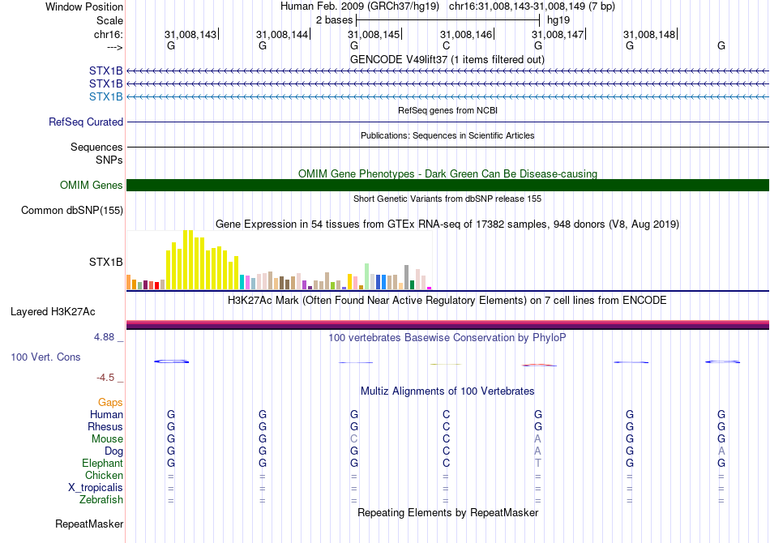Click the X_tropicalis species label
Image resolution: width=770 pixels, height=543 pixels.
click(x=96, y=488)
